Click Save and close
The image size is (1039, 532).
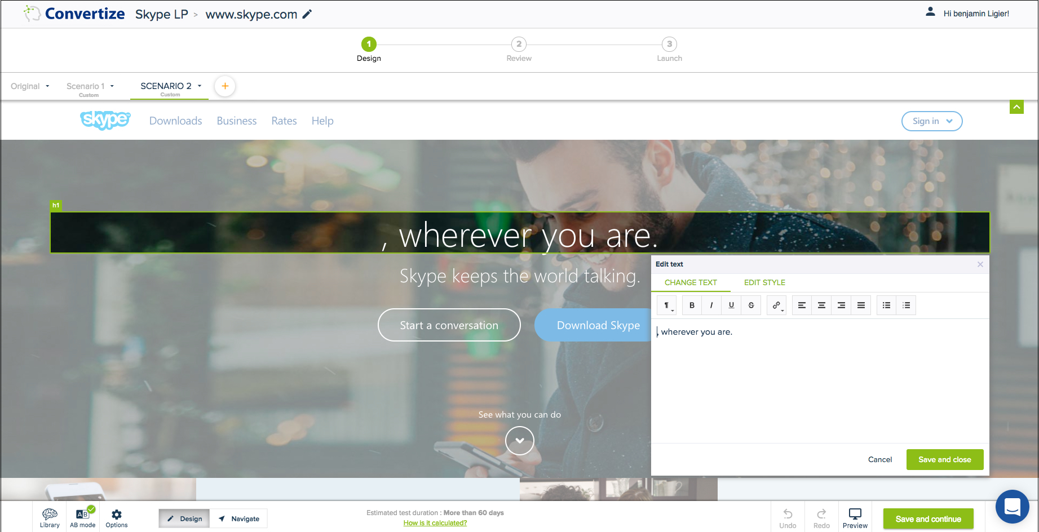945,459
